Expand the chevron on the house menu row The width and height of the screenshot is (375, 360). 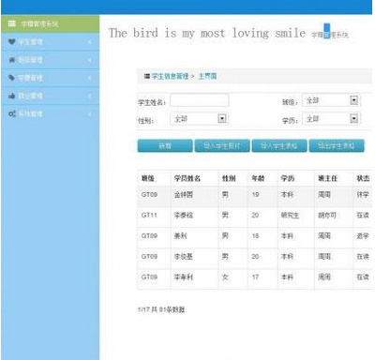[x=90, y=60]
